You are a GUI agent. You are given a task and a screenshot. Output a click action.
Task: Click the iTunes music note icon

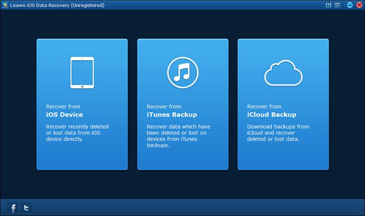pyautogui.click(x=182, y=72)
